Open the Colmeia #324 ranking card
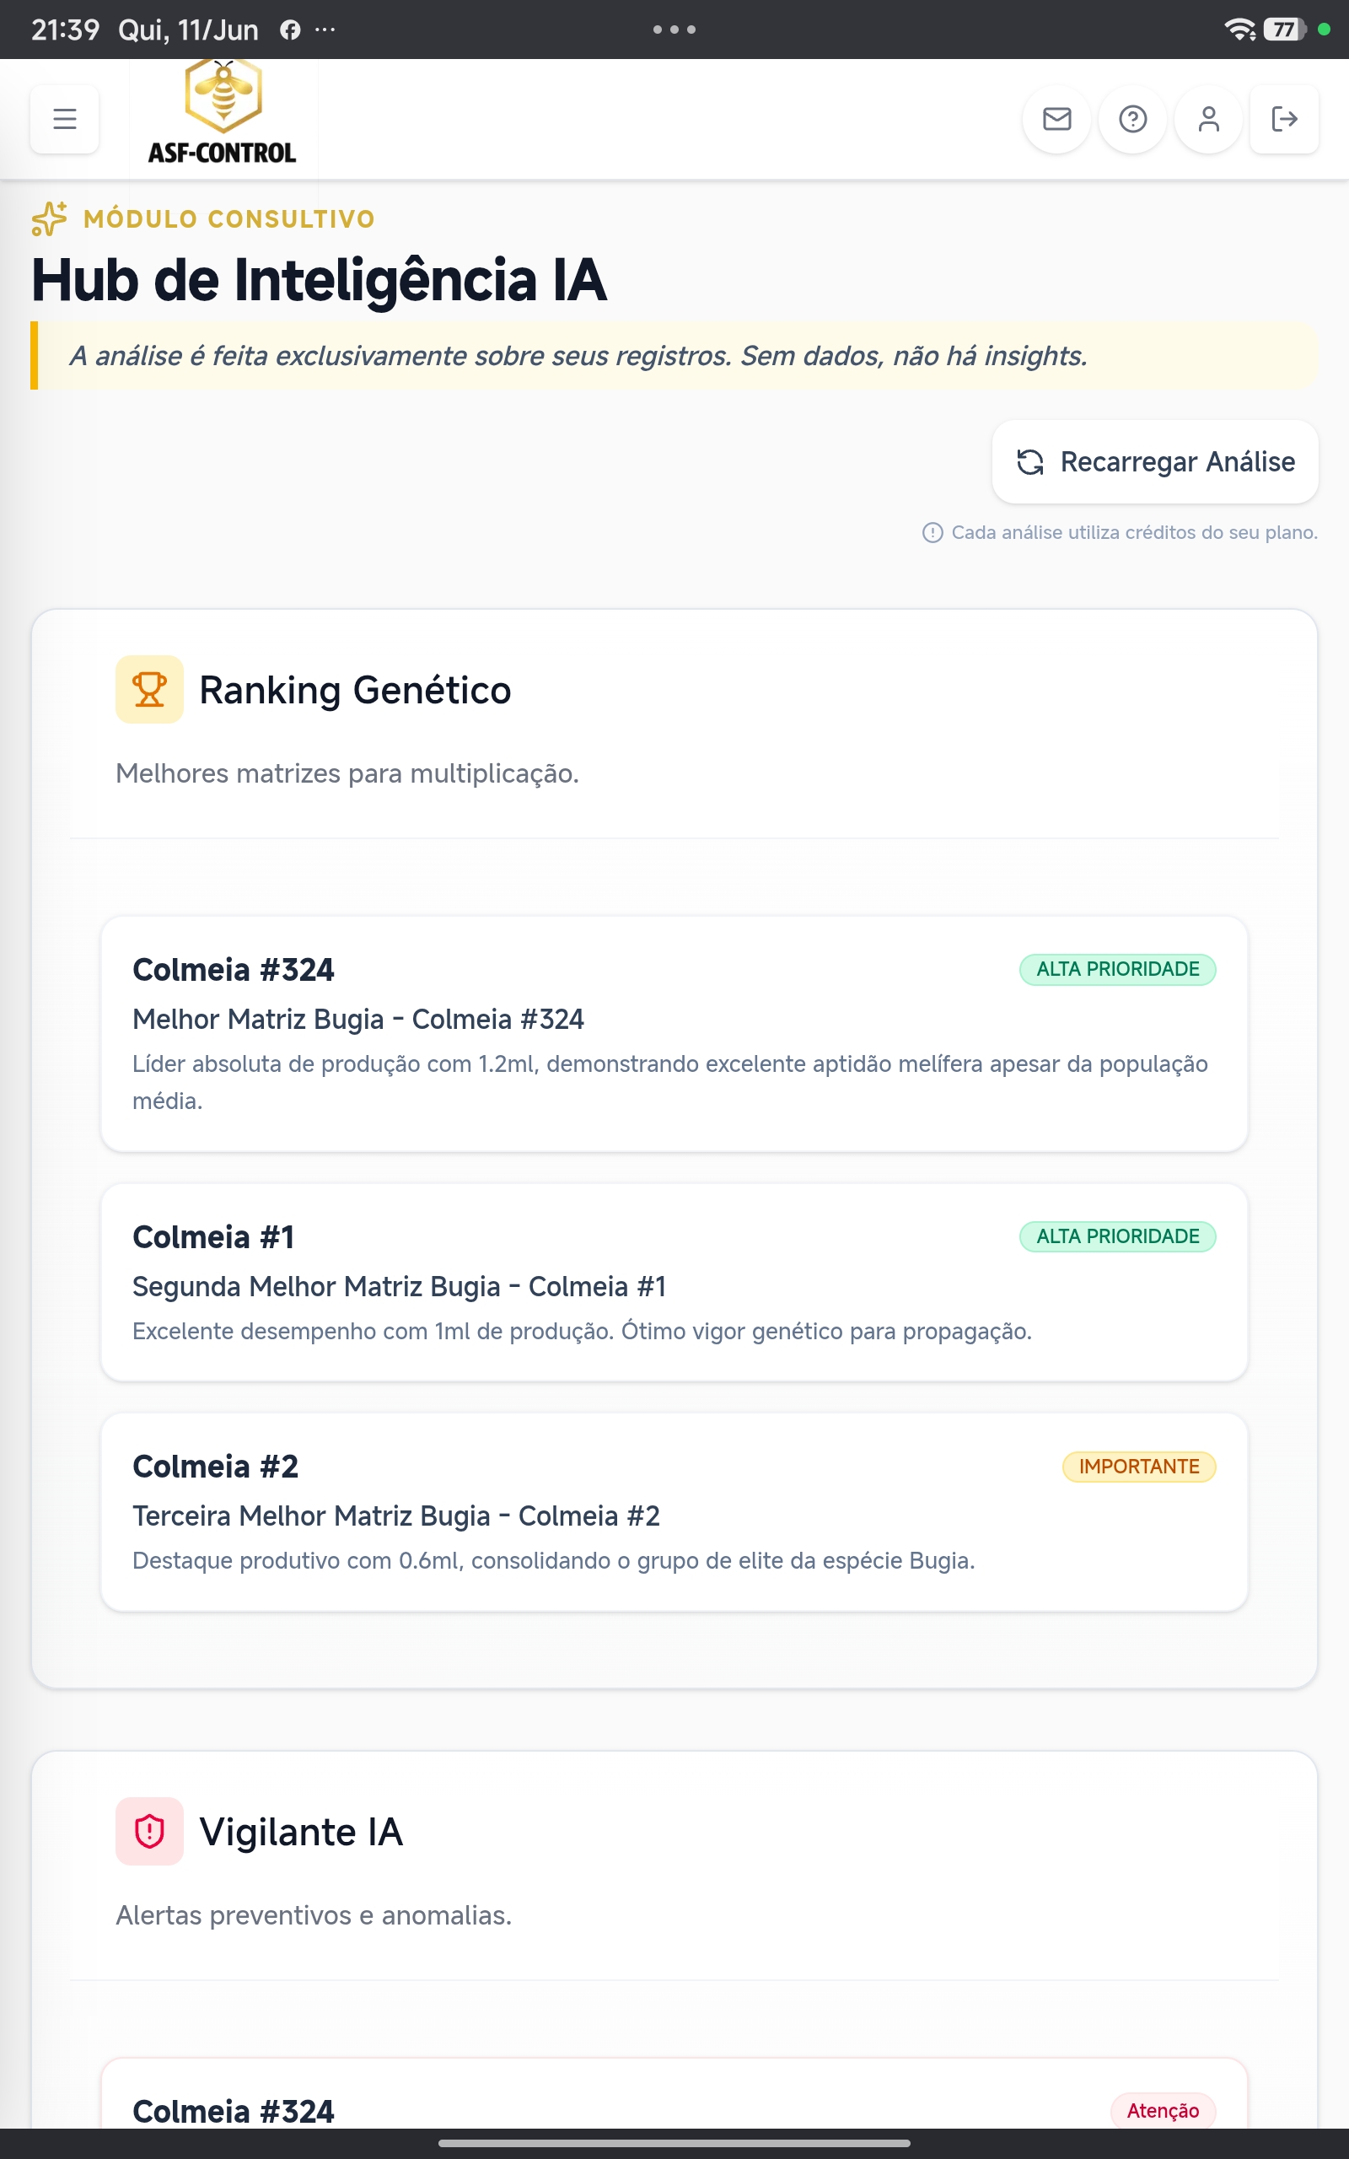Screen dimensions: 1349x2159 coord(674,1034)
